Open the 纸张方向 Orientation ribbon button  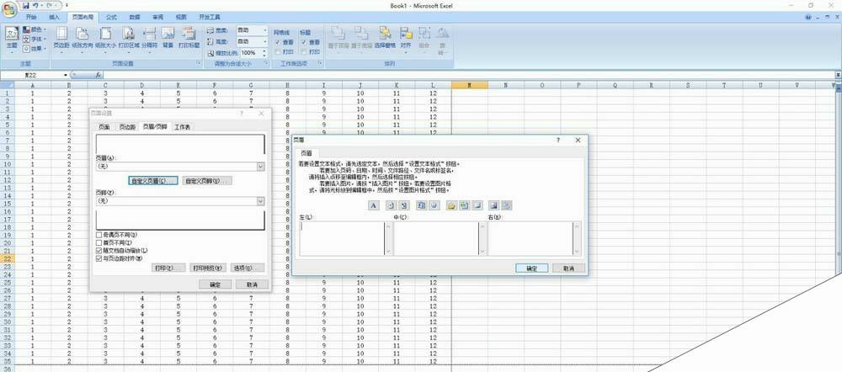(83, 39)
